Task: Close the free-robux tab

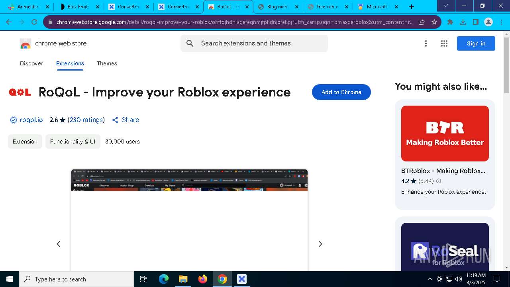Action: (x=347, y=7)
